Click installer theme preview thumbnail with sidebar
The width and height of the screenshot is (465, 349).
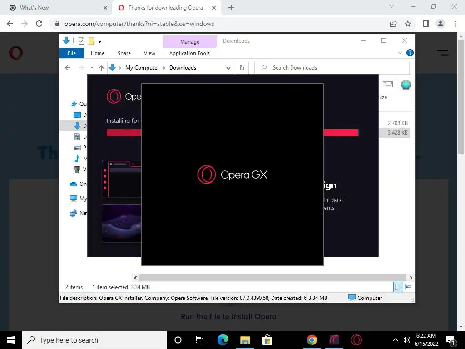[x=122, y=179]
